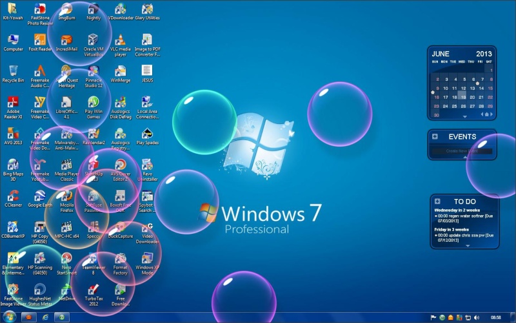
Task: Collapse the EVENTS widget with up arrow
Action: pos(465,157)
